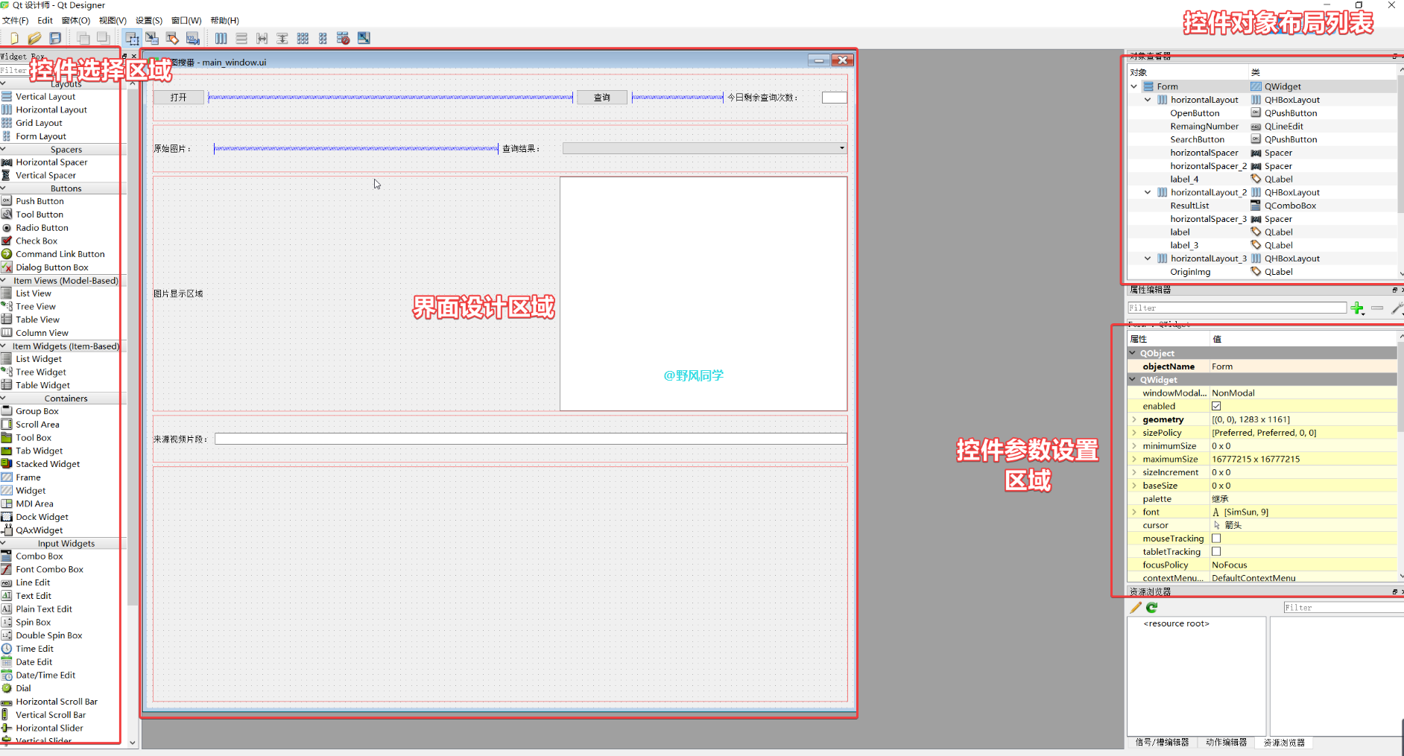
Task: Select the ResultList combo box in the form
Action: [703, 147]
